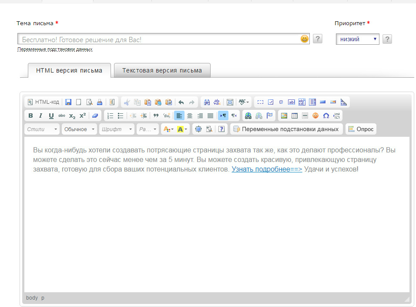416x307 pixels.
Task: Insert a Hidden Field form element
Action: pyautogui.click(x=344, y=102)
